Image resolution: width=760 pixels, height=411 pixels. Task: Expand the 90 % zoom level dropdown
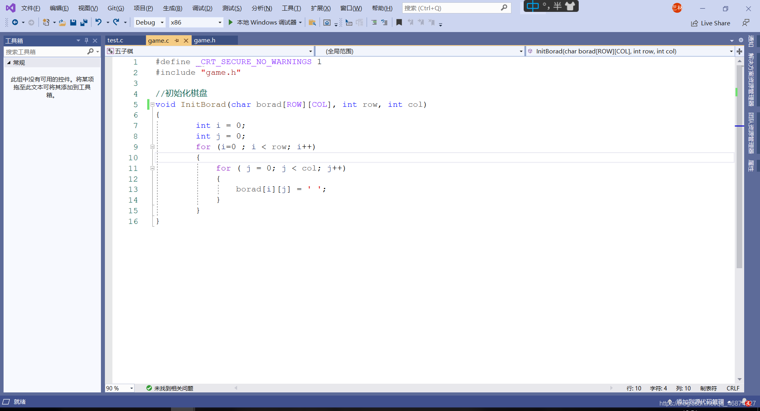[131, 388]
